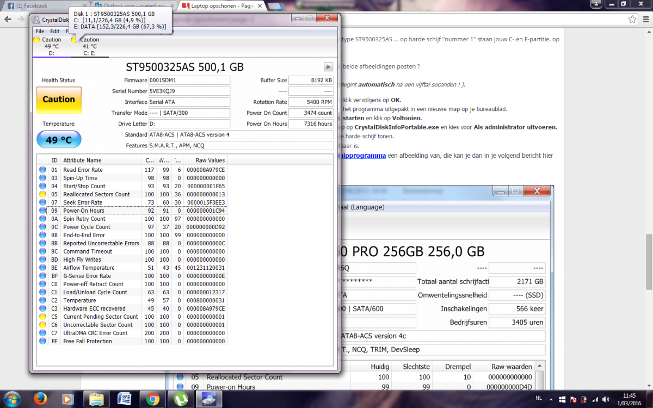
Task: Open the Chrome menu icon
Action: tap(645, 19)
